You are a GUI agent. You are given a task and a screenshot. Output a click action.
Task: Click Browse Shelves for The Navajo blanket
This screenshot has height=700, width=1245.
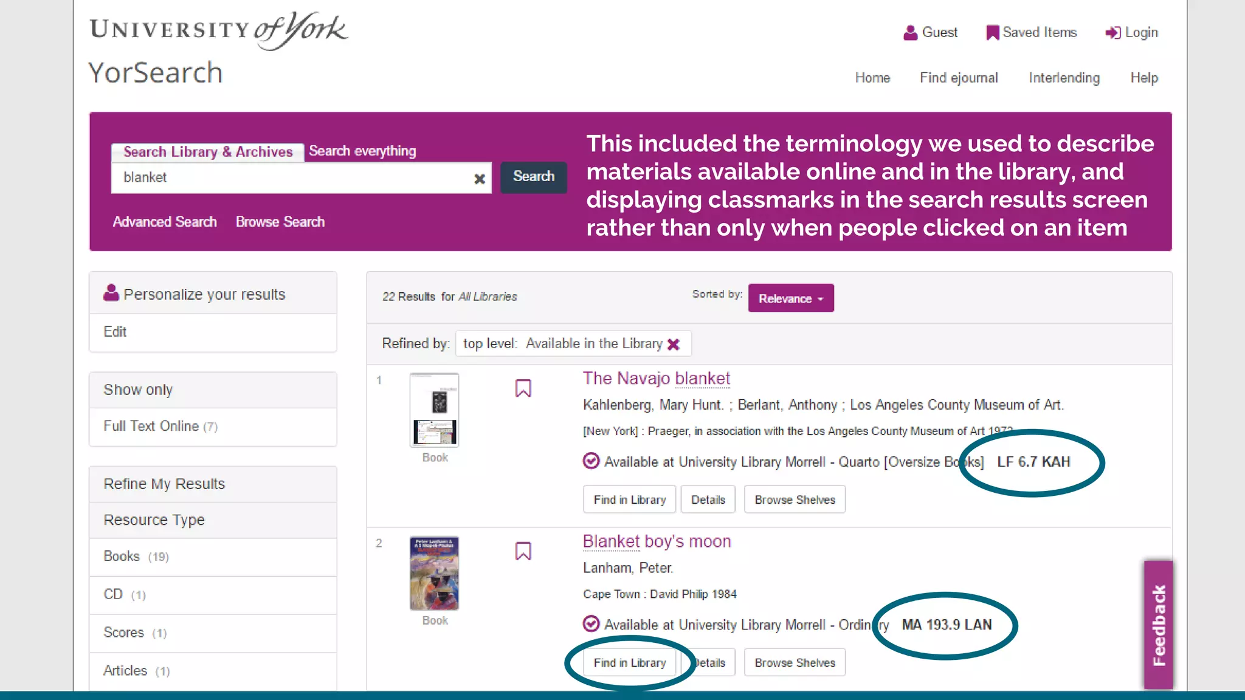point(795,499)
